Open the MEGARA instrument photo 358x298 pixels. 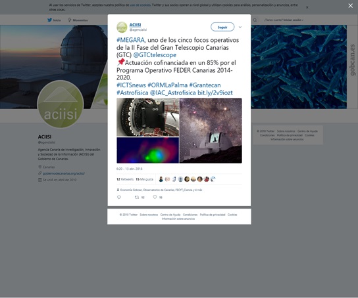point(147,117)
